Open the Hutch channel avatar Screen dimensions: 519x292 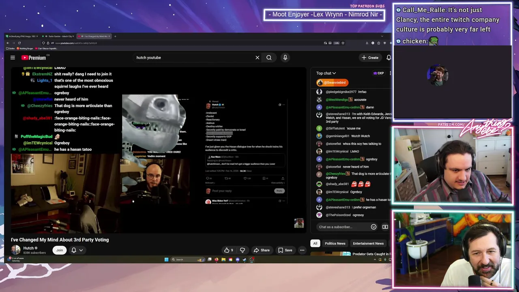[x=16, y=250]
